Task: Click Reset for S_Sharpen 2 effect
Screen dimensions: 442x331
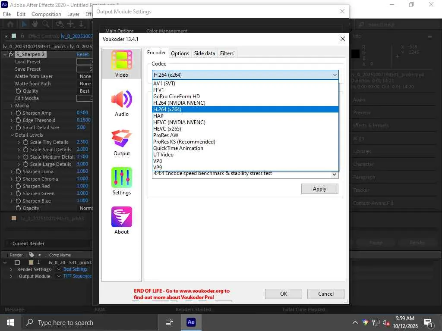Action: coord(82,54)
